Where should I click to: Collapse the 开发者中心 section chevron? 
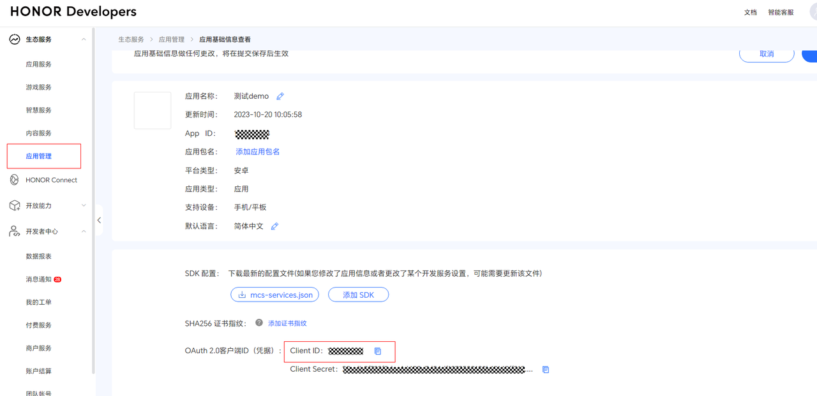coord(84,231)
